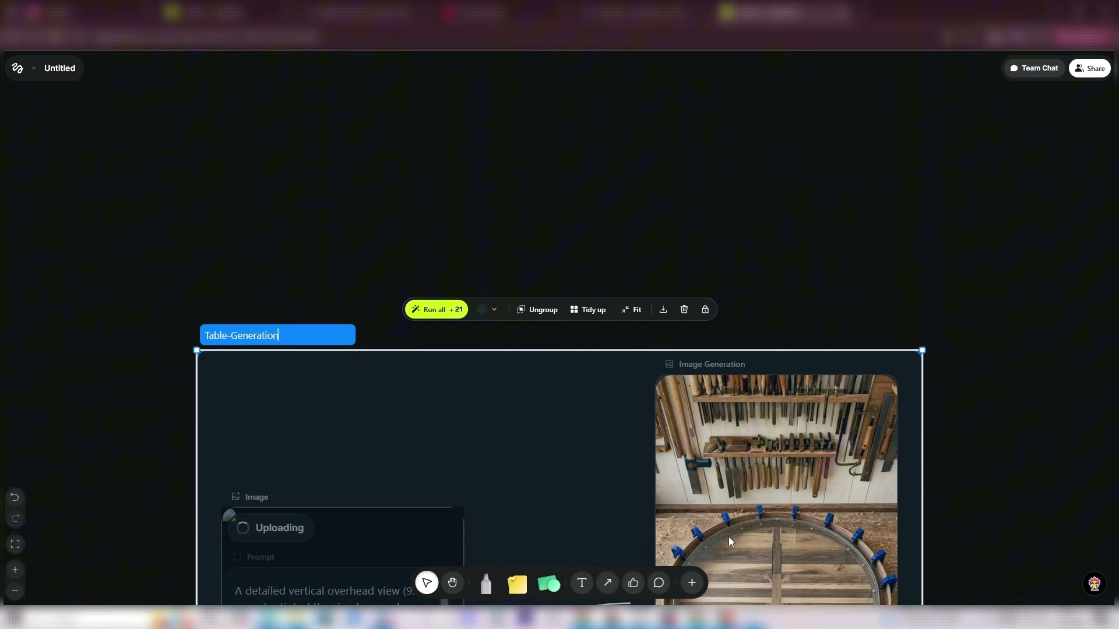Lock the selected group
Screen dimensions: 1119x629
[x=705, y=310]
